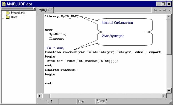The width and height of the screenshot is (173, 105).
Task: Click the MyIB_UDF.dpr title bar file icon
Action: [4, 4]
